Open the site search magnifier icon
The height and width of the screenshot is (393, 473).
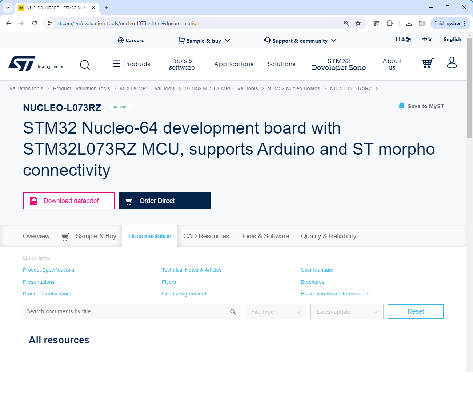pyautogui.click(x=85, y=65)
